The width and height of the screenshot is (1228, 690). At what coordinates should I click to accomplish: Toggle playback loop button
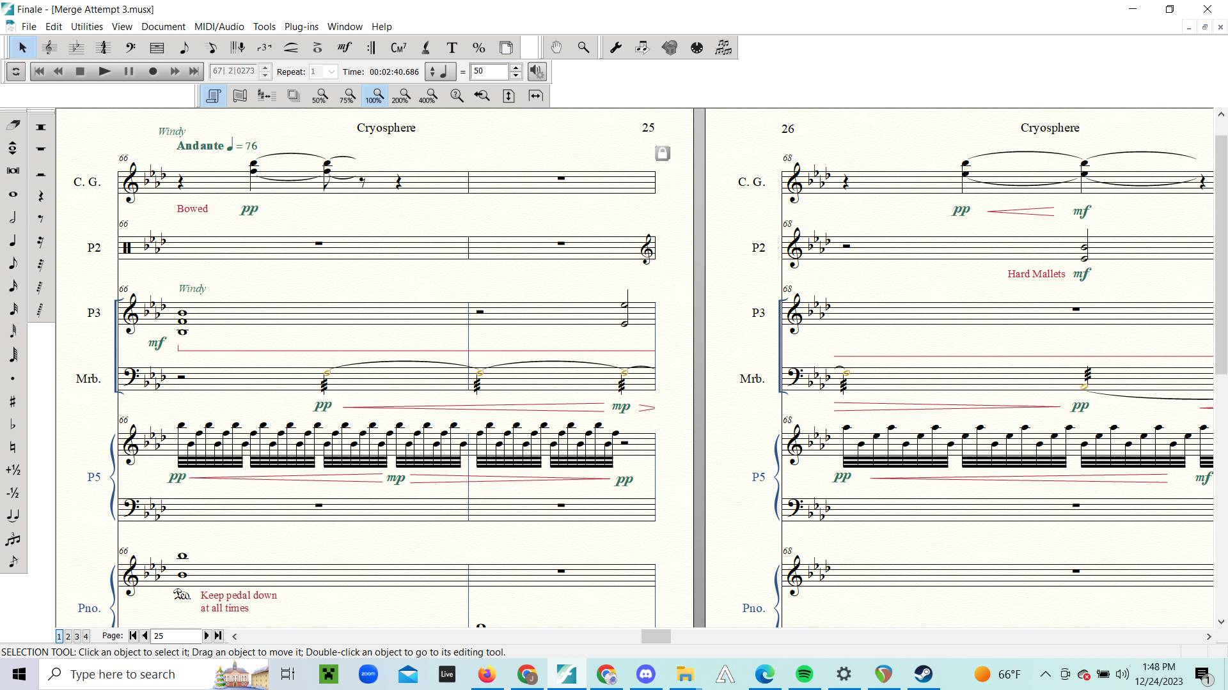click(16, 72)
